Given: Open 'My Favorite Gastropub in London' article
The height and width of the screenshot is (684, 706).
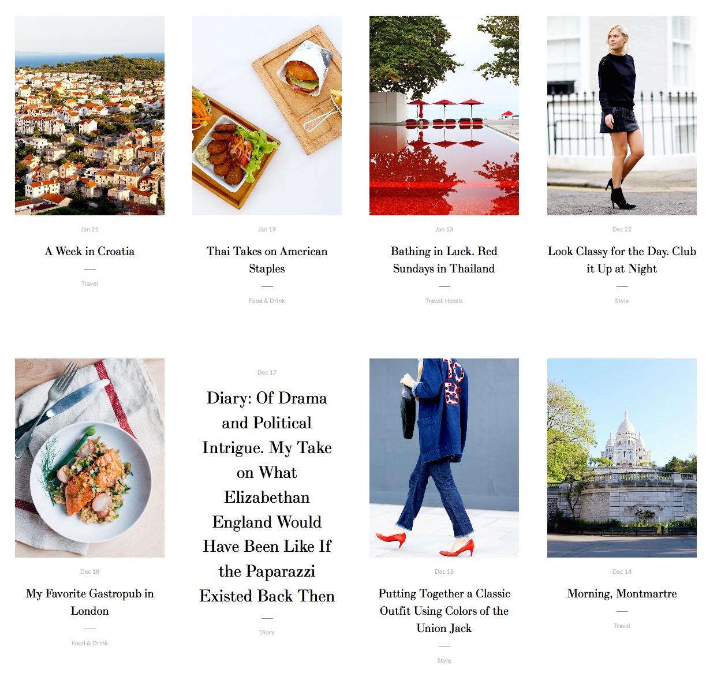Looking at the screenshot, I should point(89,602).
